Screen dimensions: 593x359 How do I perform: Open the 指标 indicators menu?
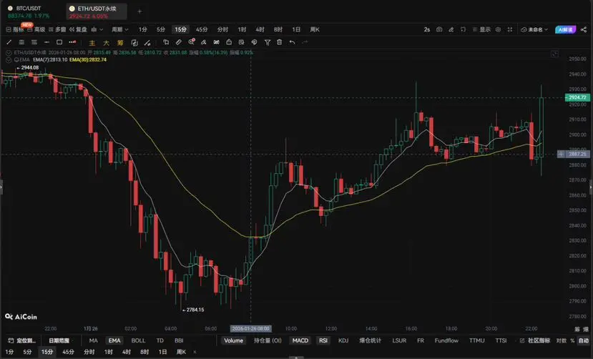pyautogui.click(x=15, y=29)
